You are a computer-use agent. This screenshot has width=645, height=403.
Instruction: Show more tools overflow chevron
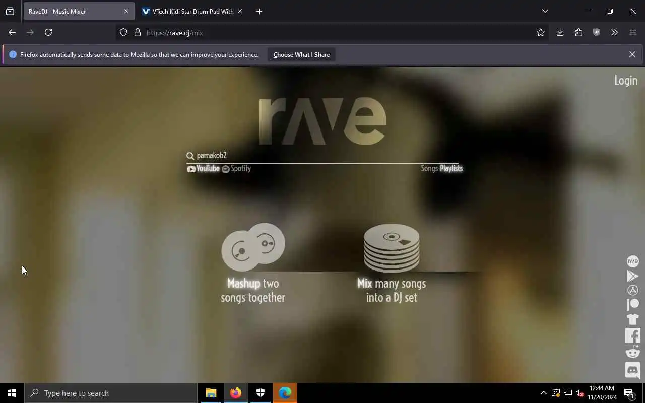click(614, 32)
